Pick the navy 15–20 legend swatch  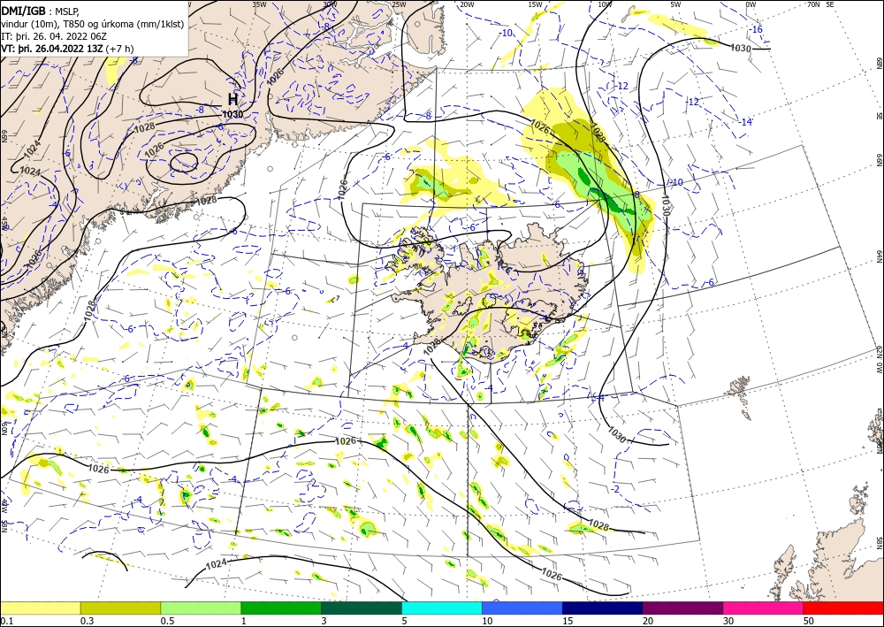click(602, 608)
